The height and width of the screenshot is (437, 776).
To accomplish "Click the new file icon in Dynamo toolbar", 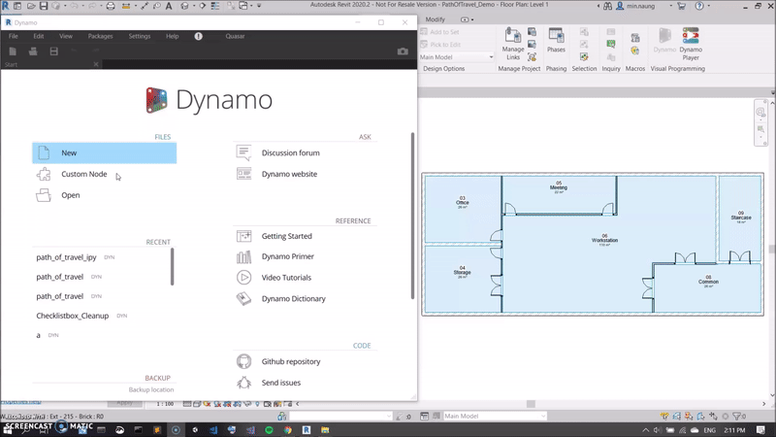I will (14, 50).
